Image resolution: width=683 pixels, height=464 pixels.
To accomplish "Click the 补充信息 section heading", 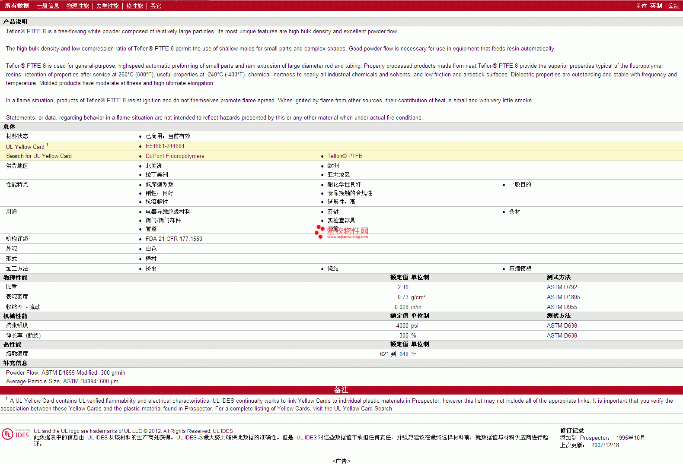I will pyautogui.click(x=15, y=363).
